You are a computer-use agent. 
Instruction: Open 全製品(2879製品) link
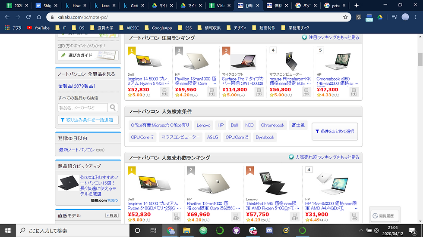(x=77, y=86)
